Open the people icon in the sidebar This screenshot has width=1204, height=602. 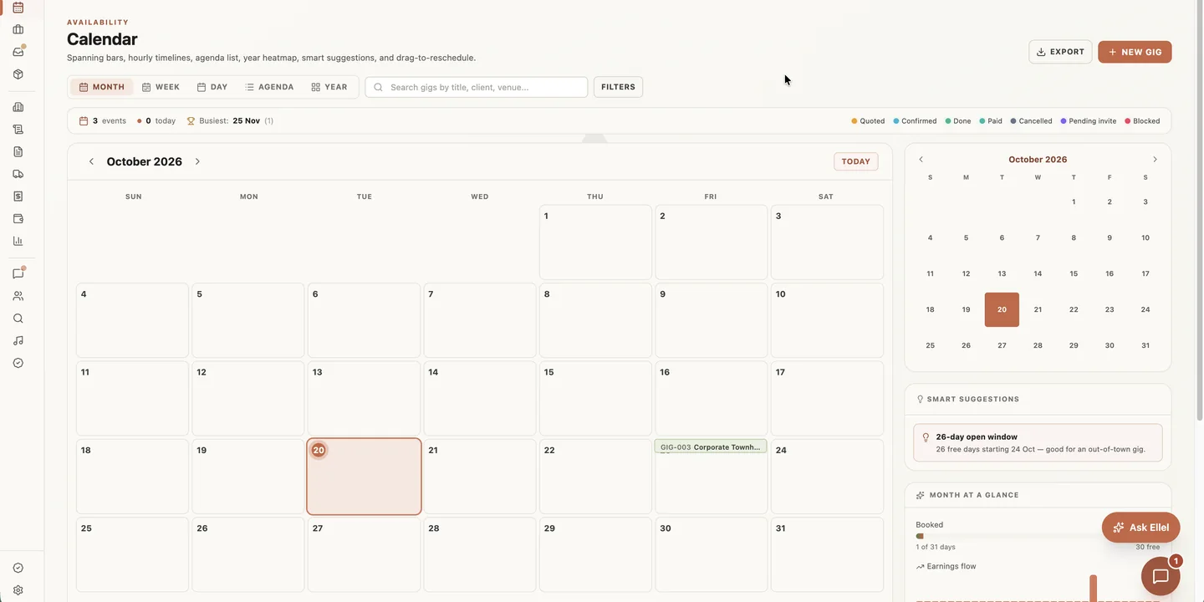point(18,296)
